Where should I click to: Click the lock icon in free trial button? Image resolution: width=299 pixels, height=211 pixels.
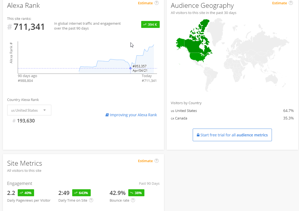tap(198, 135)
